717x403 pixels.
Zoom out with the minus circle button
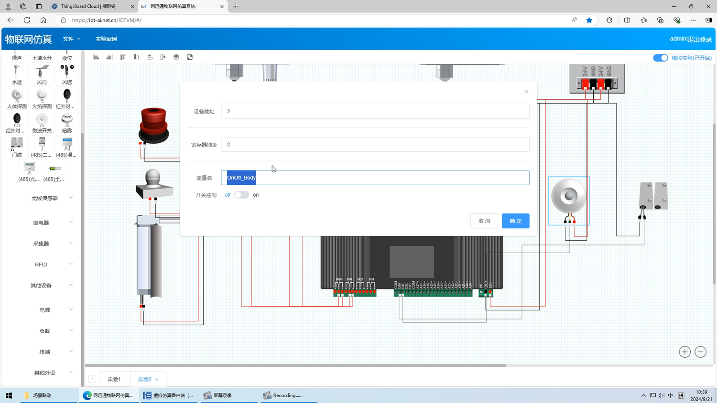(700, 352)
